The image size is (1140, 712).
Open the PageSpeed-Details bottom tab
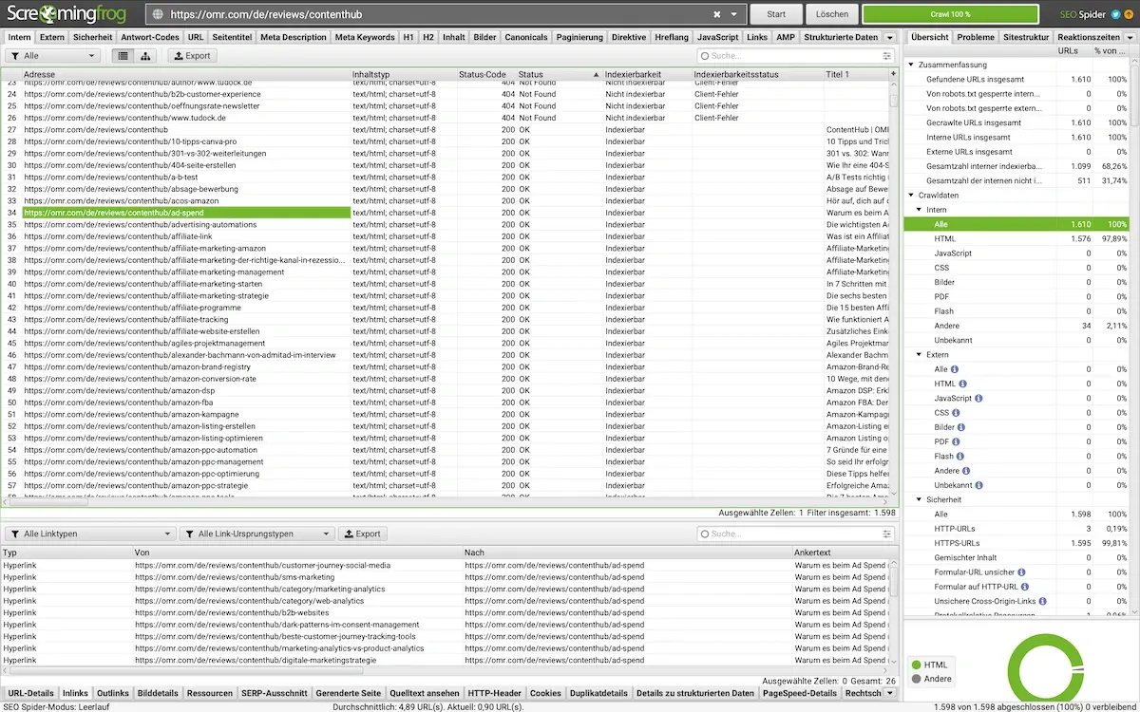click(x=800, y=694)
